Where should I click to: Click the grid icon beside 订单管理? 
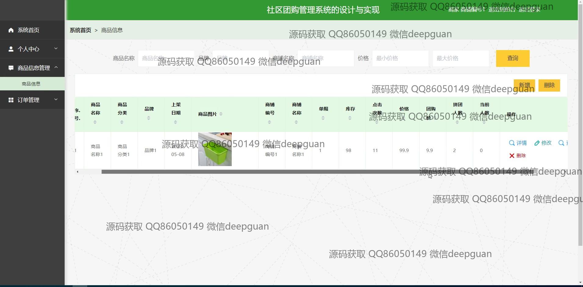pos(11,100)
